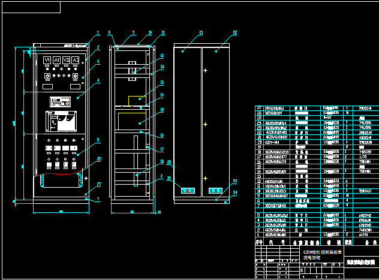
Task: Select the A2 ammeter on the front panel
Action: point(76,61)
